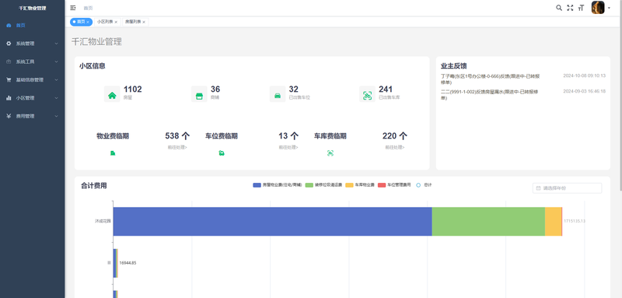Click the 首页 breadcrumb in header

88,8
